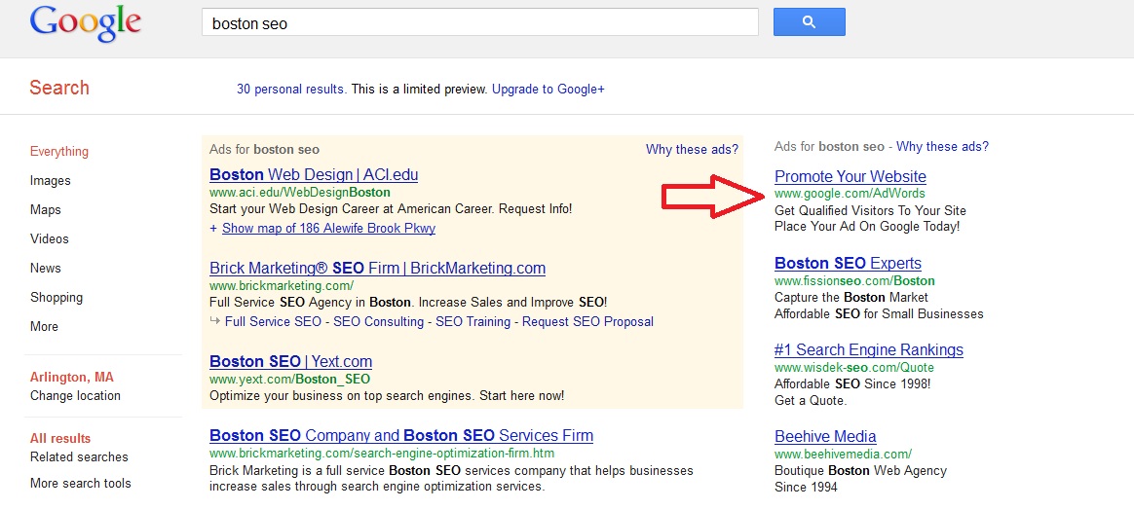1134x510 pixels.
Task: Click Why these ads? in yellow ad box
Action: [692, 150]
